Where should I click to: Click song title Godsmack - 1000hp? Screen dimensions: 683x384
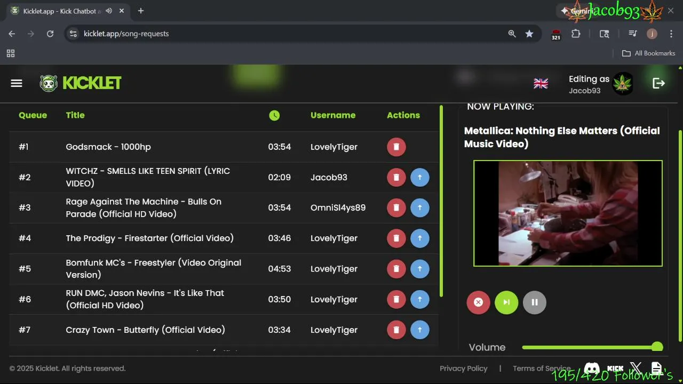[x=108, y=147]
